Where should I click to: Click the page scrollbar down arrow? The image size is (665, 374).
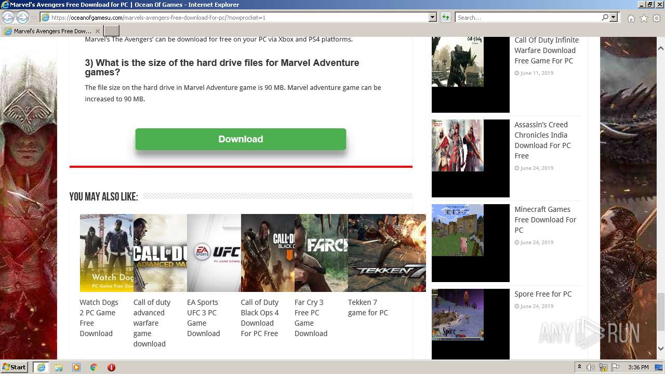click(x=660, y=349)
